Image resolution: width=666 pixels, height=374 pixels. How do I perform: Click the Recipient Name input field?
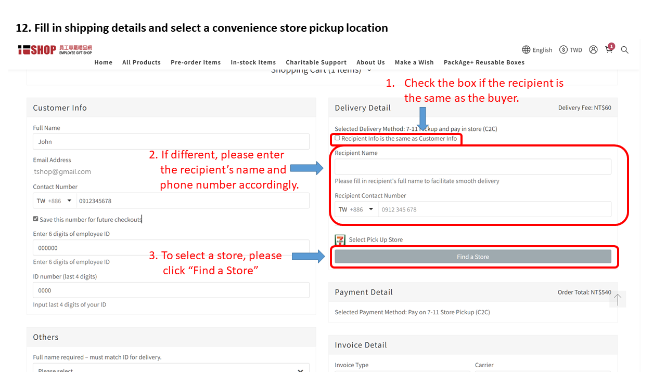coord(473,167)
